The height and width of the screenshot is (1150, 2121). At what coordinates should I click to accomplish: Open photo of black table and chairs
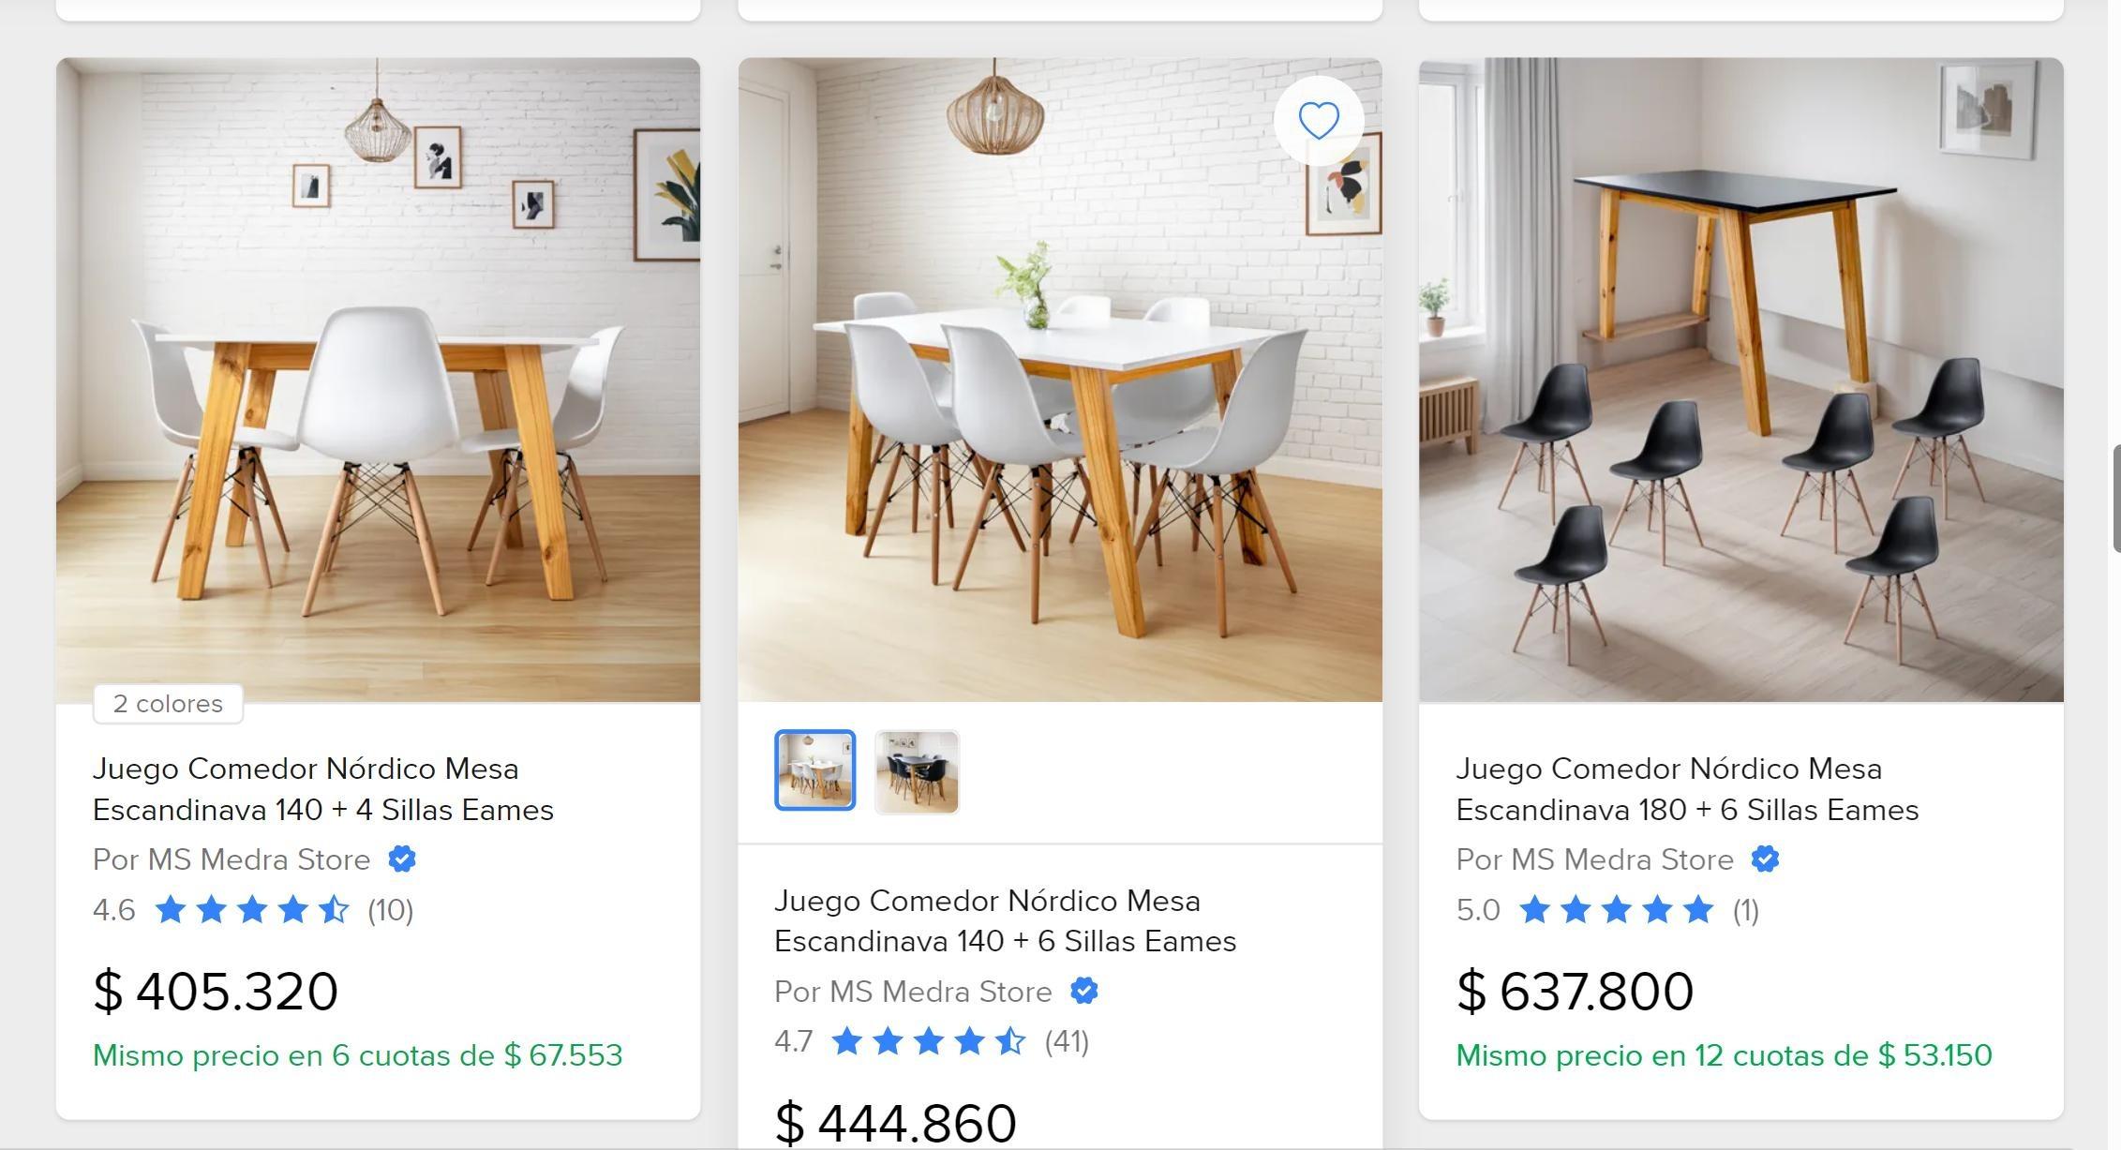(x=1741, y=380)
